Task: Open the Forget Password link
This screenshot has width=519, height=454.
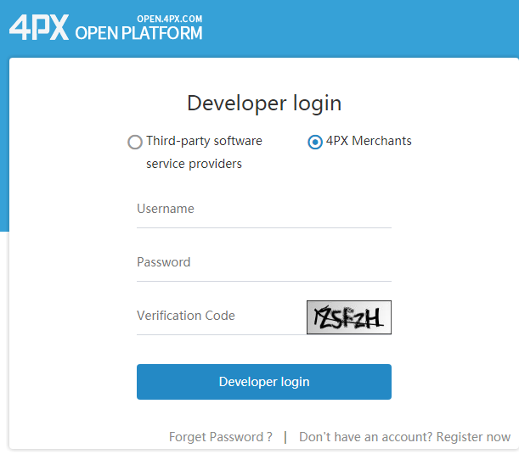Action: click(x=221, y=437)
